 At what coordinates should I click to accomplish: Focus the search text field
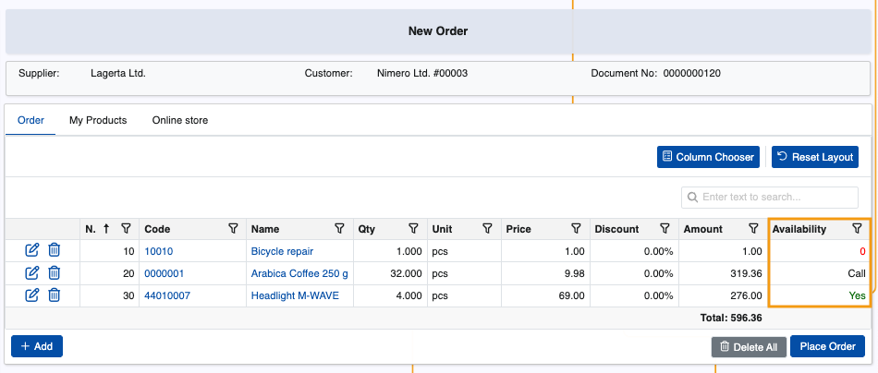pos(770,198)
